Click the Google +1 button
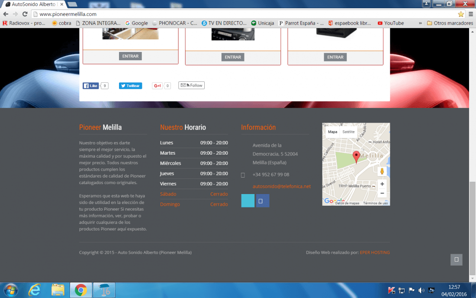The width and height of the screenshot is (476, 298). (157, 86)
